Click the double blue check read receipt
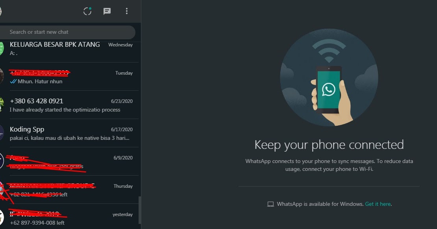Image resolution: width=437 pixels, height=229 pixels. tap(13, 81)
